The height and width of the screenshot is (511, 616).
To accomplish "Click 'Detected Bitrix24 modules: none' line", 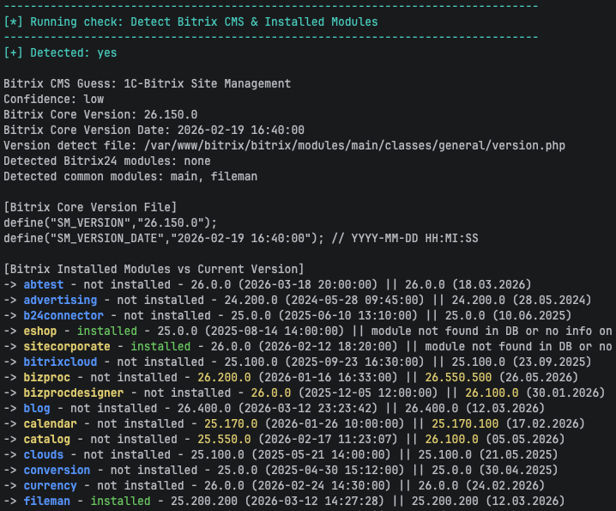I will (x=107, y=161).
